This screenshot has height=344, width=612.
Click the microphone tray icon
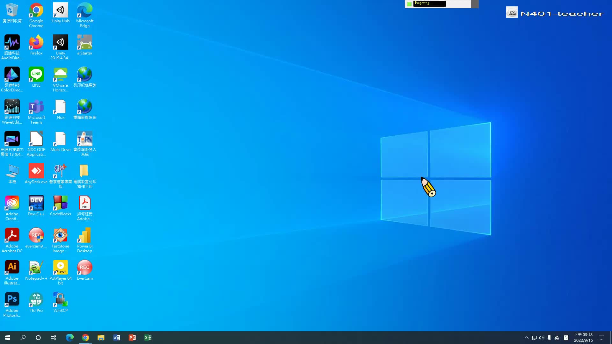coord(549,338)
